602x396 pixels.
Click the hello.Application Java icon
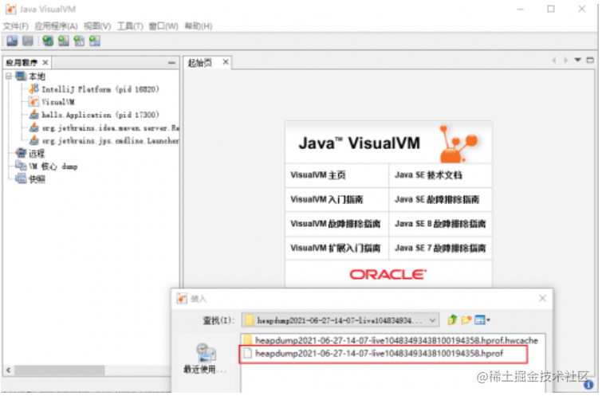[x=34, y=115]
